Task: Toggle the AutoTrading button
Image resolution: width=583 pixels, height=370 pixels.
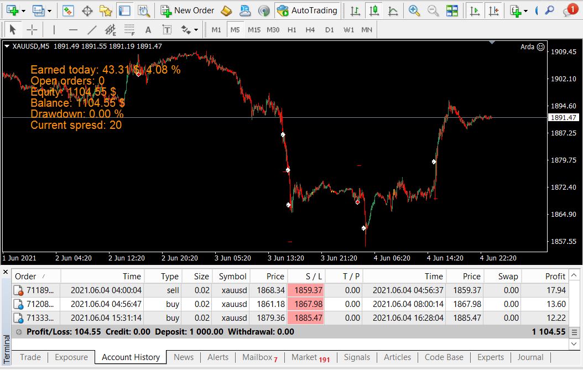Action: [308, 11]
